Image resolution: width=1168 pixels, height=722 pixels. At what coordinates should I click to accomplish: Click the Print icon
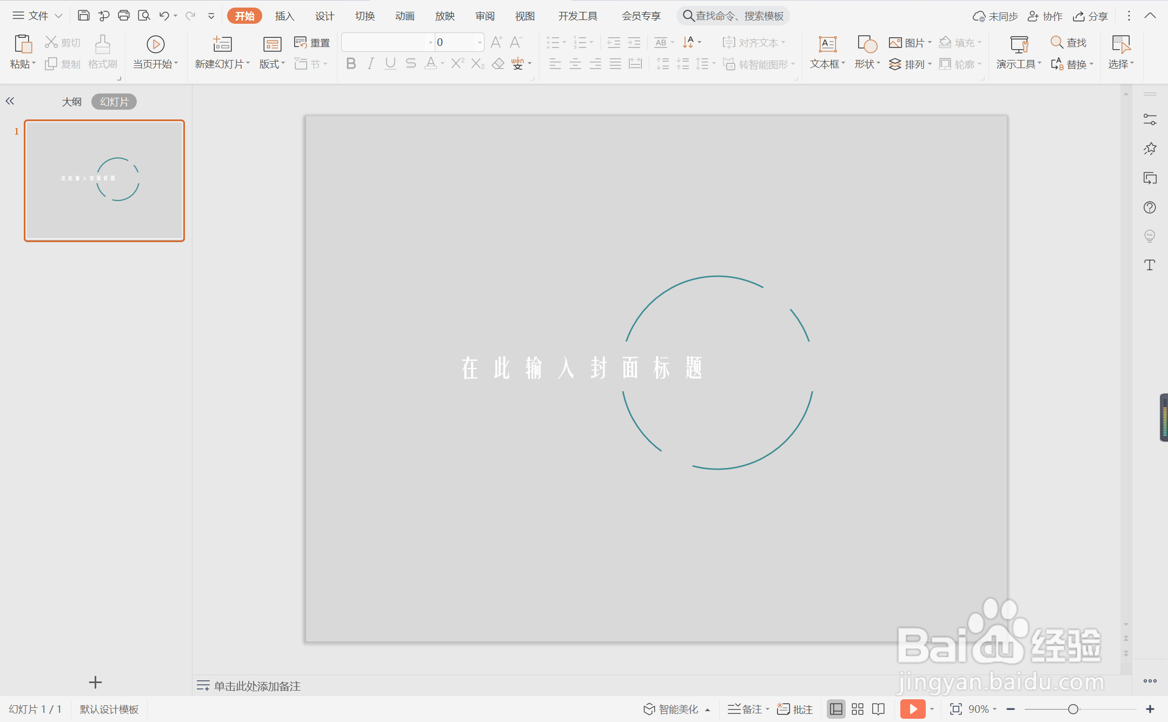click(124, 16)
